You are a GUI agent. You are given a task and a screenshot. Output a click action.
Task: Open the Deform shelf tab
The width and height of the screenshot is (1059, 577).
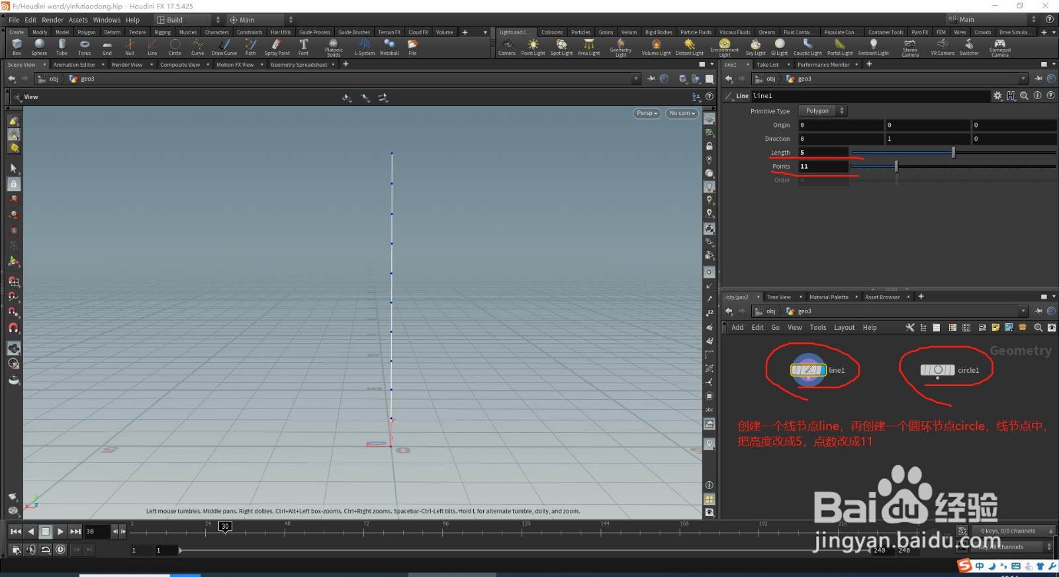112,32
